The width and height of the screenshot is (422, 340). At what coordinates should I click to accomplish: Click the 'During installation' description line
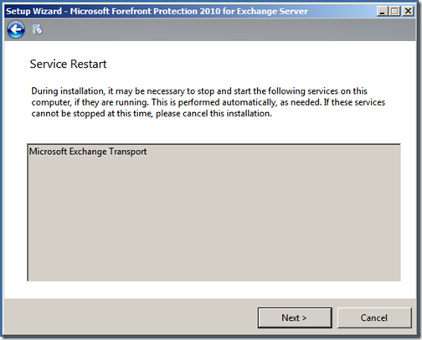pyautogui.click(x=199, y=91)
